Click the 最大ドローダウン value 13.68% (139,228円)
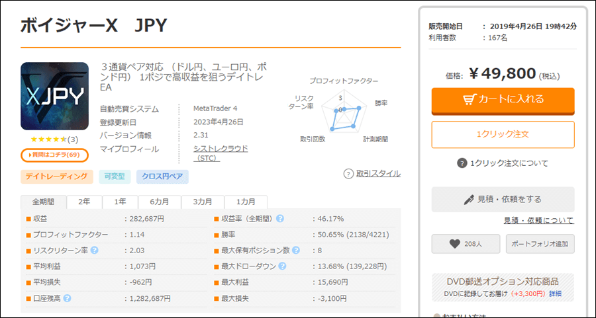 click(352, 266)
